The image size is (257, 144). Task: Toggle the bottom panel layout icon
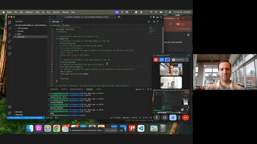[158, 17]
